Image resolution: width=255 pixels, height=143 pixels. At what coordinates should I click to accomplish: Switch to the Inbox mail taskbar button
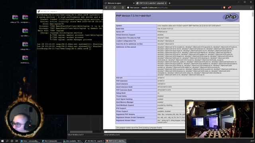coord(30,141)
